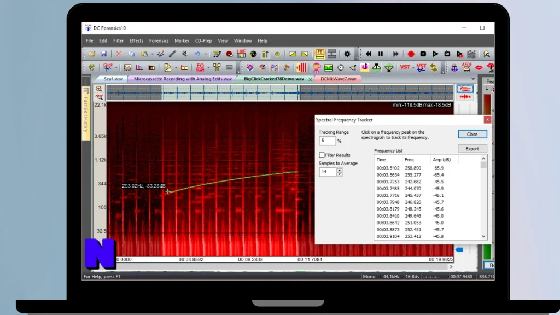
Task: Click the Fast Edit History side tab
Action: pyautogui.click(x=86, y=113)
